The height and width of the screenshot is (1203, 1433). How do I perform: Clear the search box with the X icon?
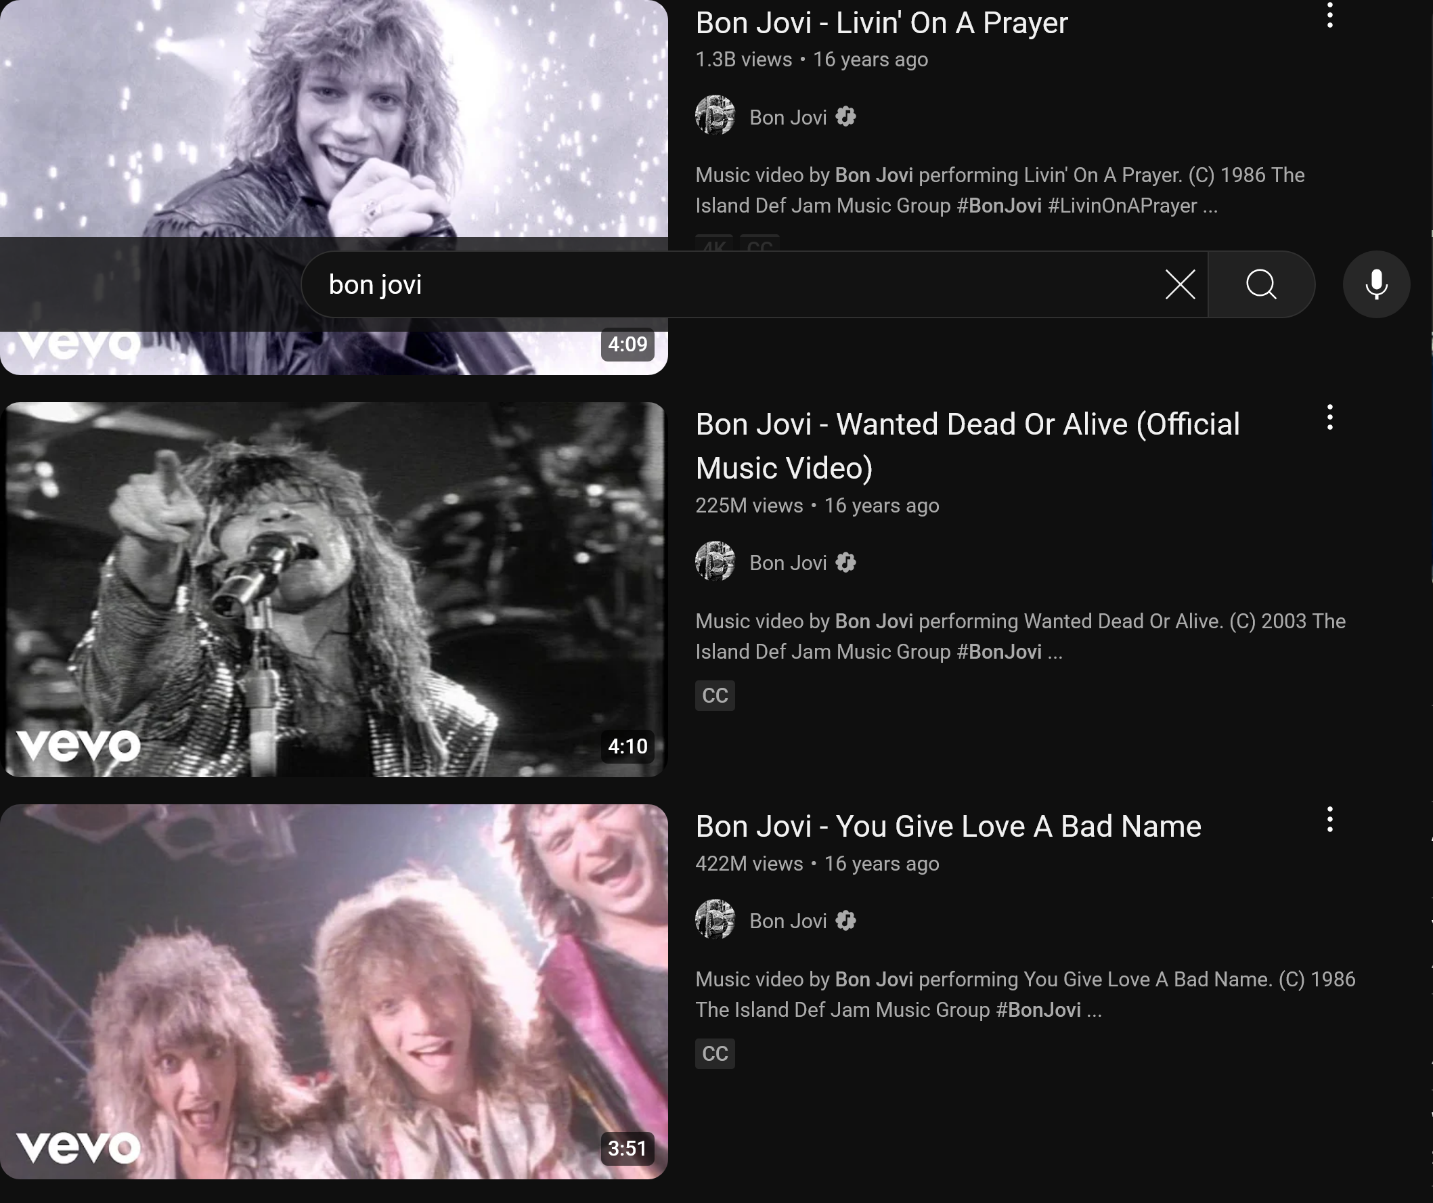click(1180, 284)
